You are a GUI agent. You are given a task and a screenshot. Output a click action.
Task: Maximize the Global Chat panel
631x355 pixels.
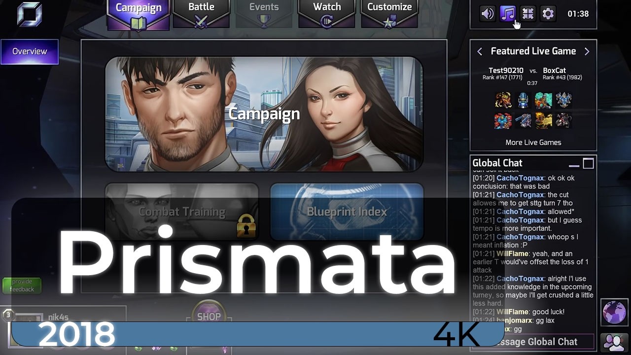(588, 163)
